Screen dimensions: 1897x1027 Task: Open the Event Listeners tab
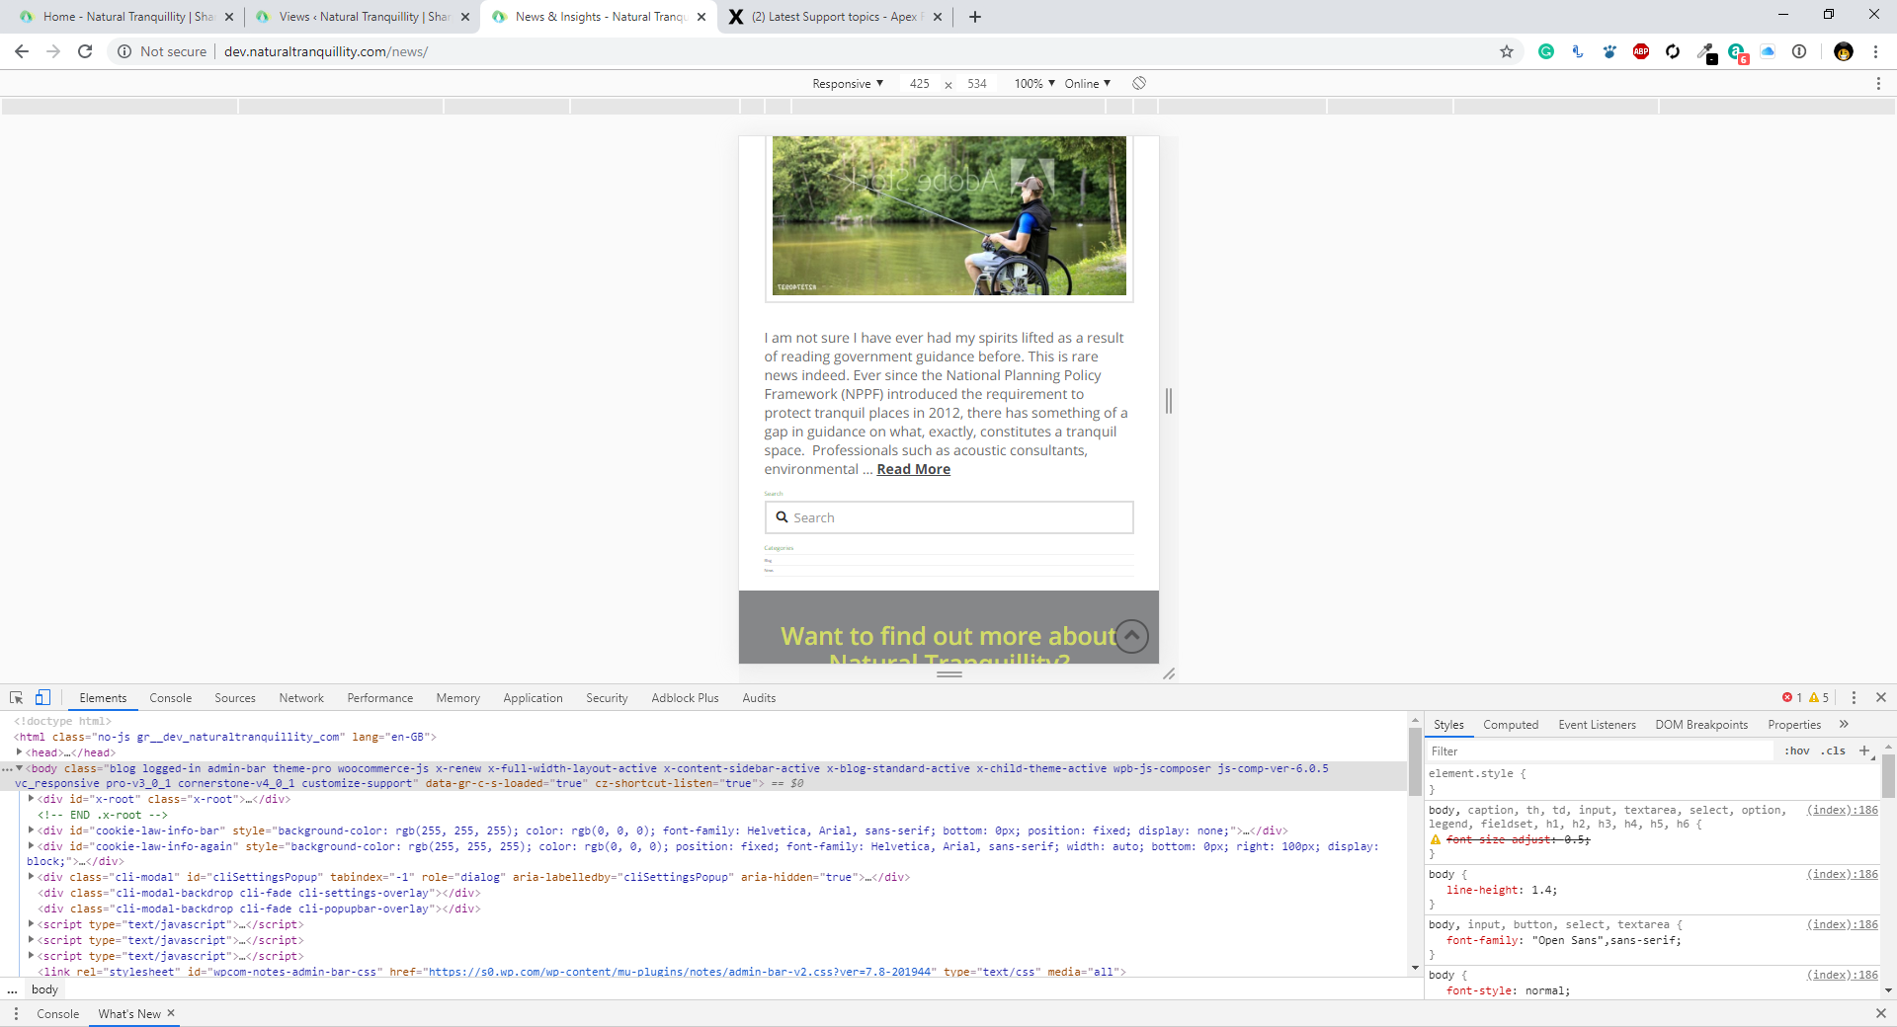pos(1597,724)
